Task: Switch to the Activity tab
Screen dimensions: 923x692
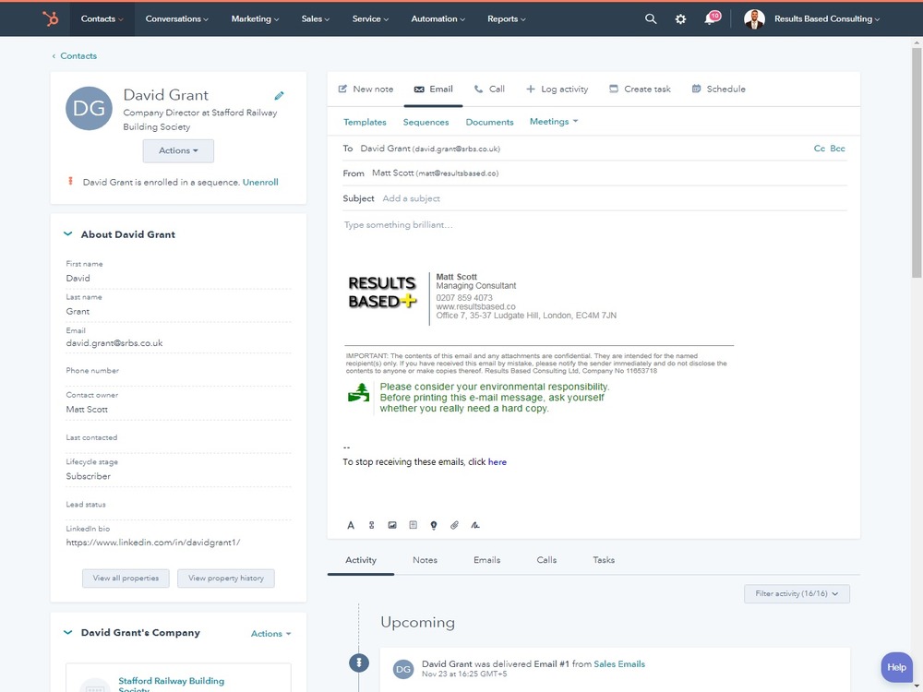Action: pyautogui.click(x=361, y=560)
